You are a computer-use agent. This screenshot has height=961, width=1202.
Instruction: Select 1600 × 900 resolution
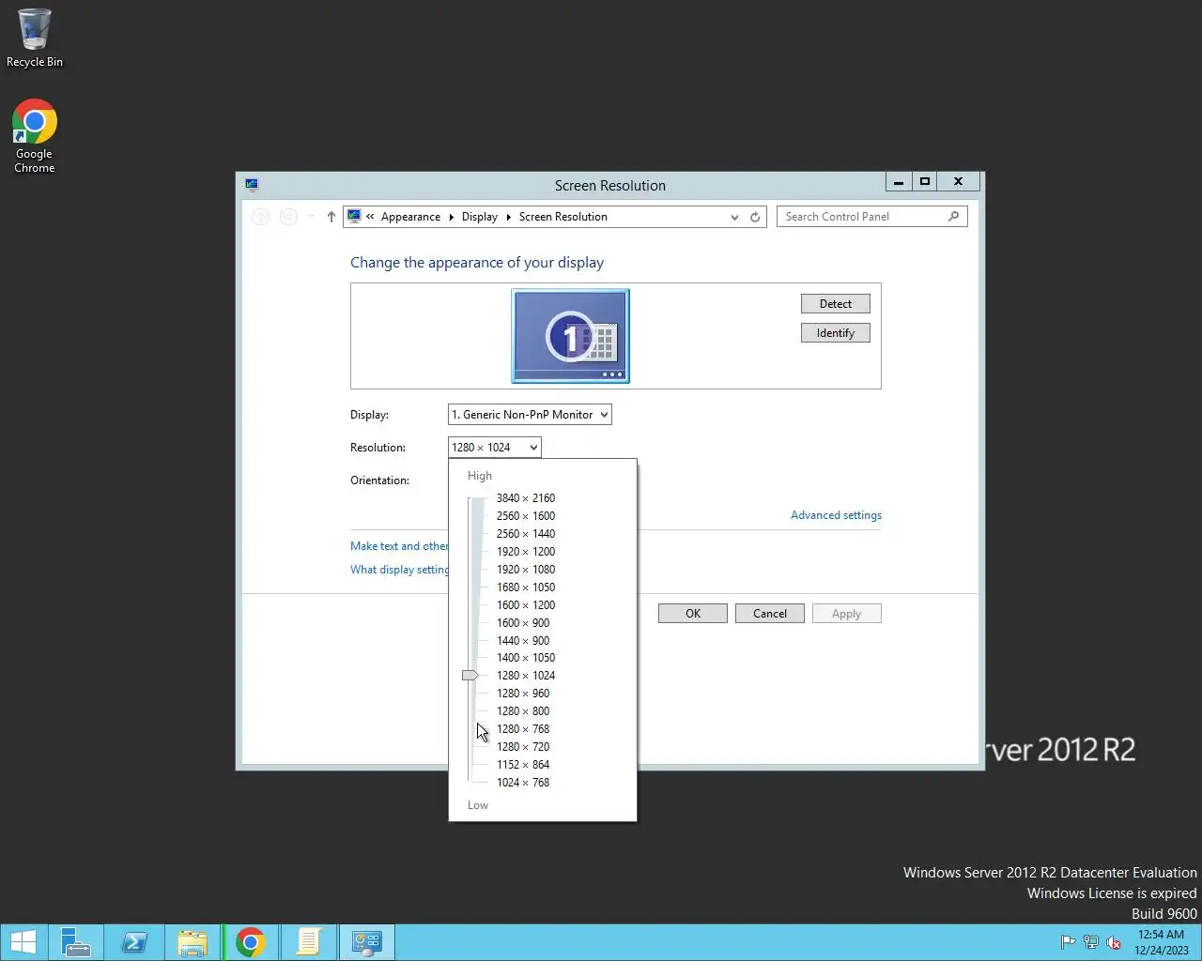(523, 623)
